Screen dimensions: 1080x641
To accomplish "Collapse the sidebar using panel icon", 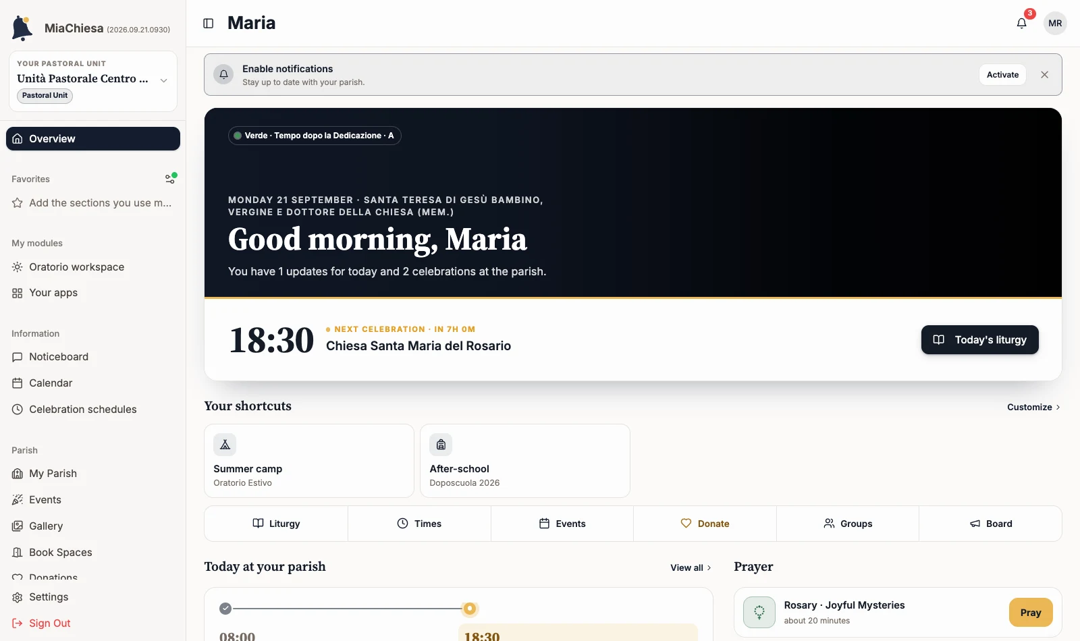I will pyautogui.click(x=209, y=23).
